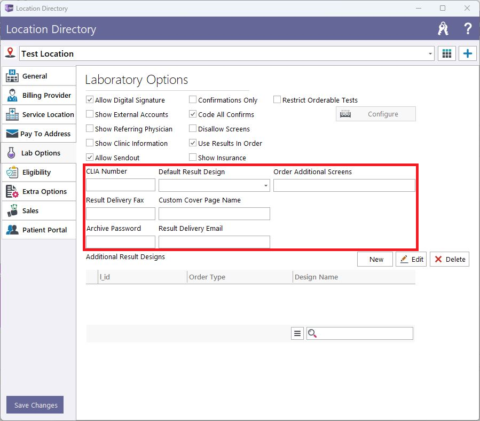Click the Delete button
The height and width of the screenshot is (421, 480).
click(450, 259)
